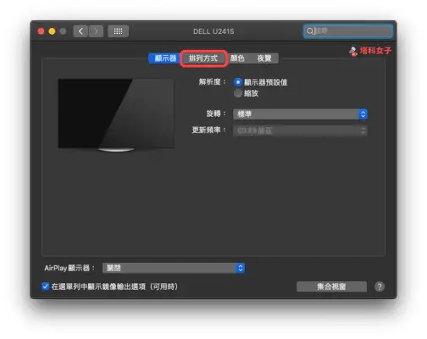427x339 pixels.
Task: Click the 解析度 label
Action: 212,82
